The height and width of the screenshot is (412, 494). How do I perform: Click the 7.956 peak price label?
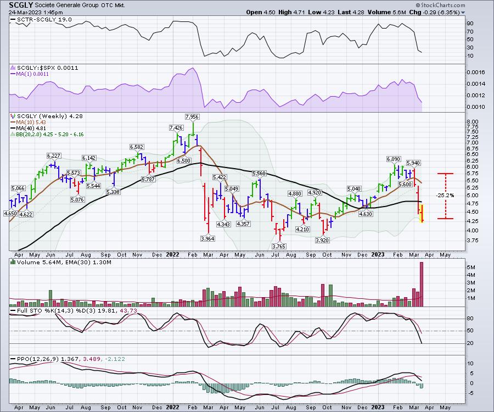(192, 117)
